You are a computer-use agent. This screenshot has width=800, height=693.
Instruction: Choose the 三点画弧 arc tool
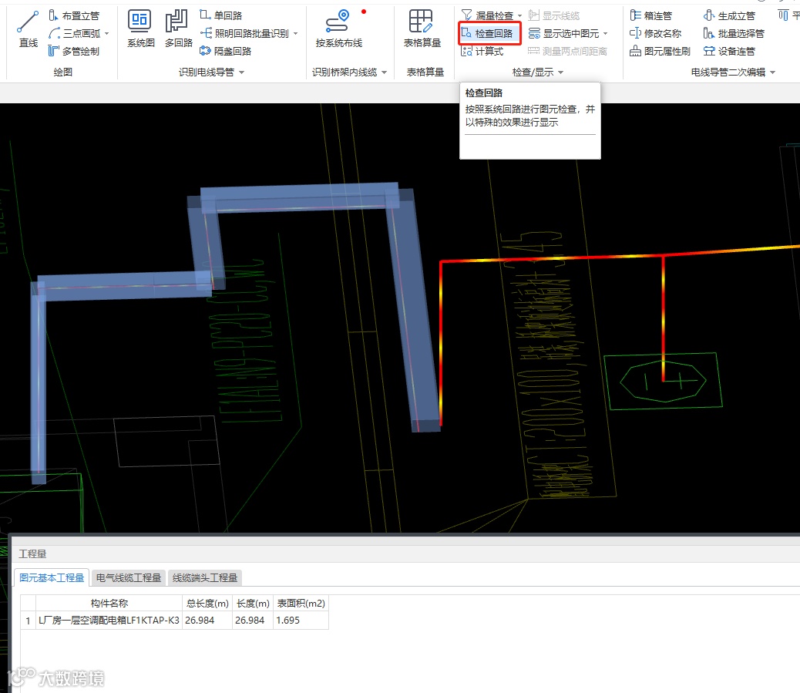click(x=75, y=34)
